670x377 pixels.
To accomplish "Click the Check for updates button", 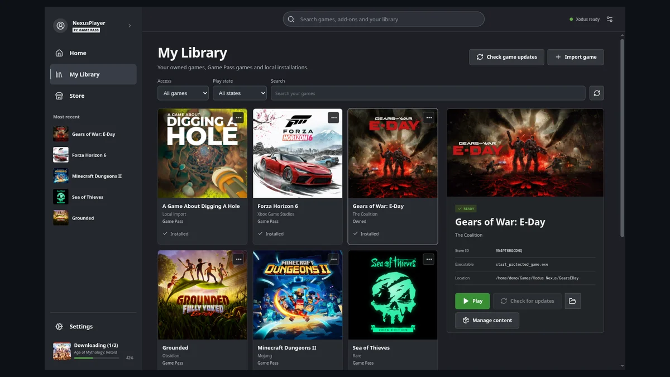I will click(x=527, y=301).
